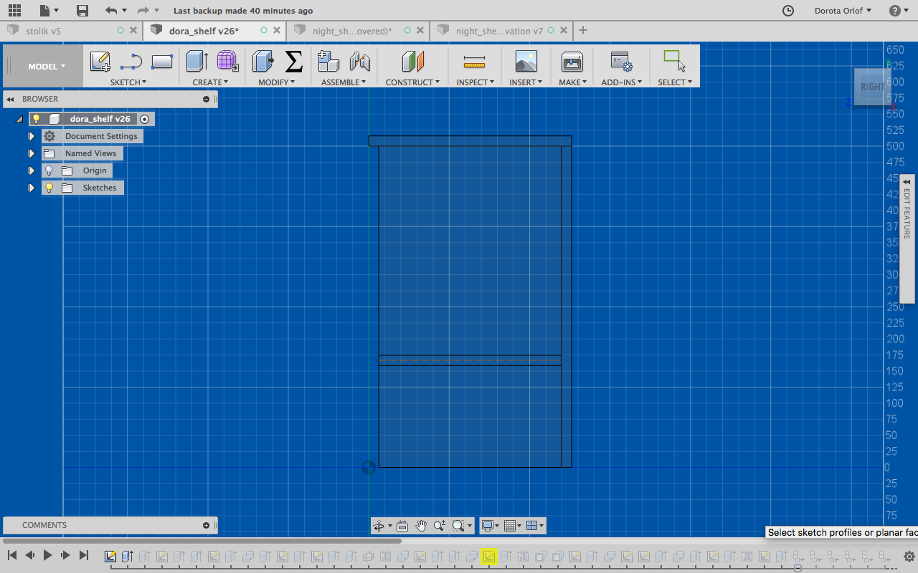Open the Dorota Orlof account dropdown
This screenshot has width=918, height=573.
tap(843, 11)
